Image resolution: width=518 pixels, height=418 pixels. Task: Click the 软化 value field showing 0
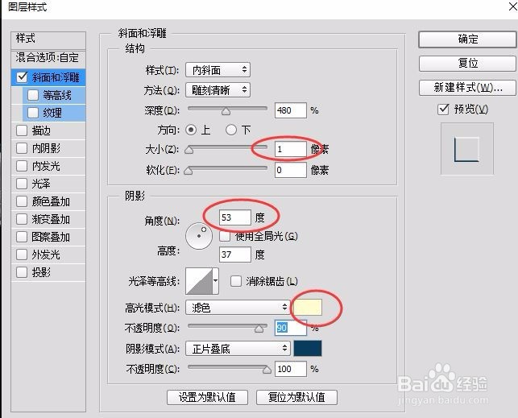pos(290,170)
